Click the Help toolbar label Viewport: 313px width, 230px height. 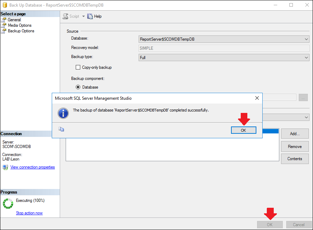click(x=98, y=16)
